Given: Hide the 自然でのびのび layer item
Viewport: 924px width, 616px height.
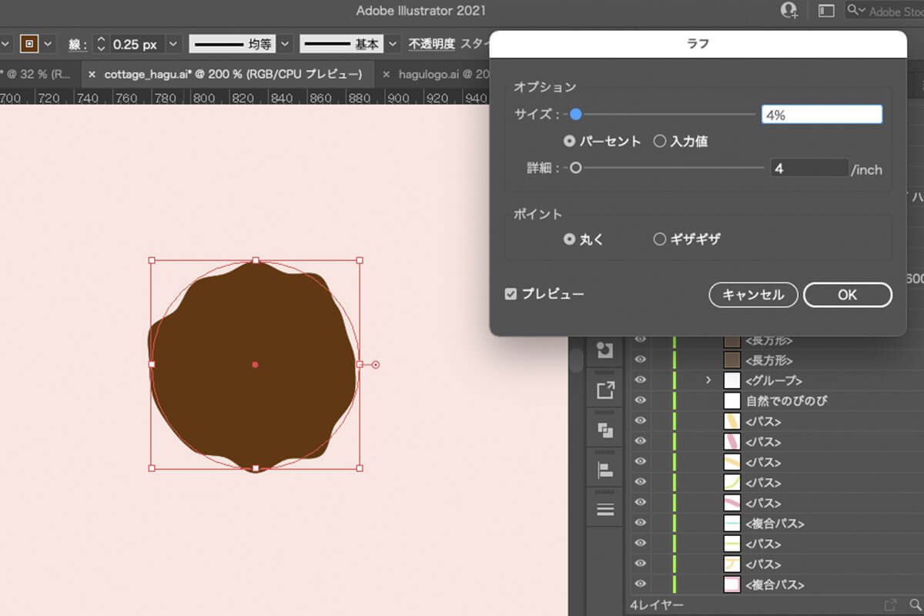Looking at the screenshot, I should click(x=640, y=400).
